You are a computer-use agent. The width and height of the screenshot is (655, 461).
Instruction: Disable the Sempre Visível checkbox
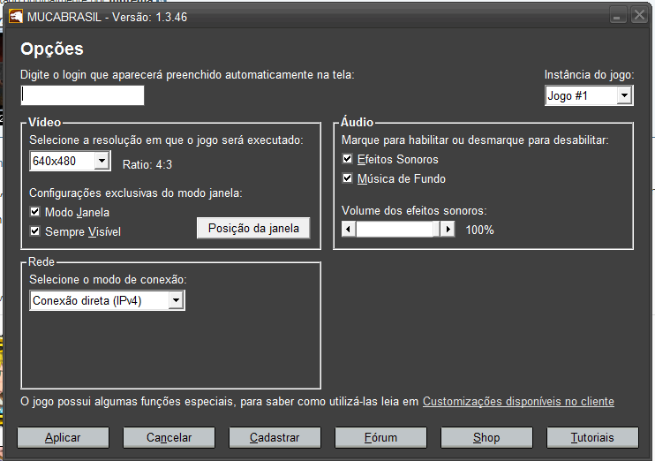click(x=35, y=232)
